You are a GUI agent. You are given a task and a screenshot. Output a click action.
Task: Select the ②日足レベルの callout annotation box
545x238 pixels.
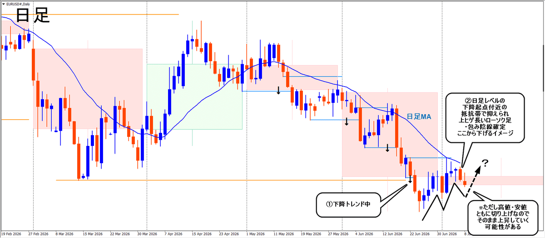pyautogui.click(x=486, y=116)
